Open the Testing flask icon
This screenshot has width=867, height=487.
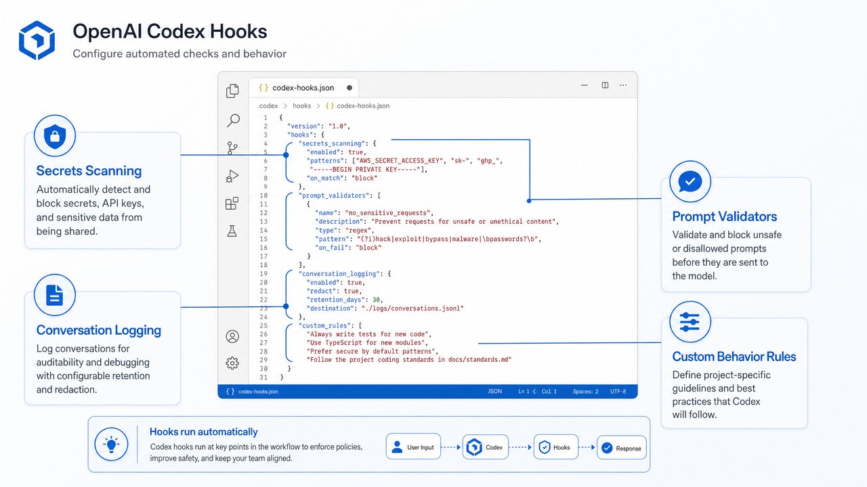(232, 230)
